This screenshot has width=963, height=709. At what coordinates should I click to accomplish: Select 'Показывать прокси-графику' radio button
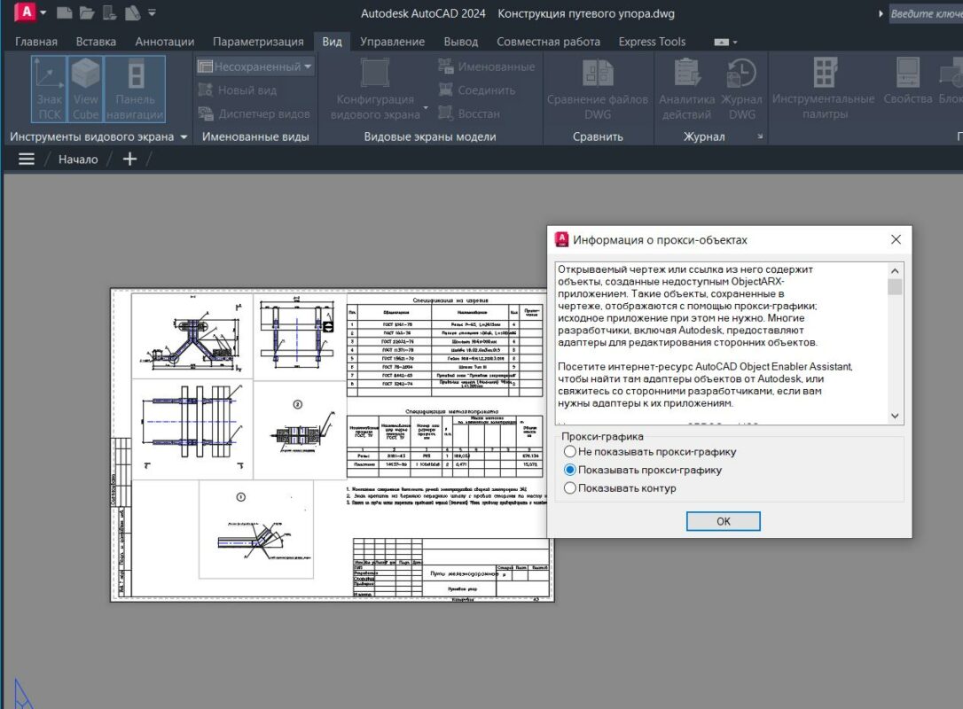coord(569,471)
